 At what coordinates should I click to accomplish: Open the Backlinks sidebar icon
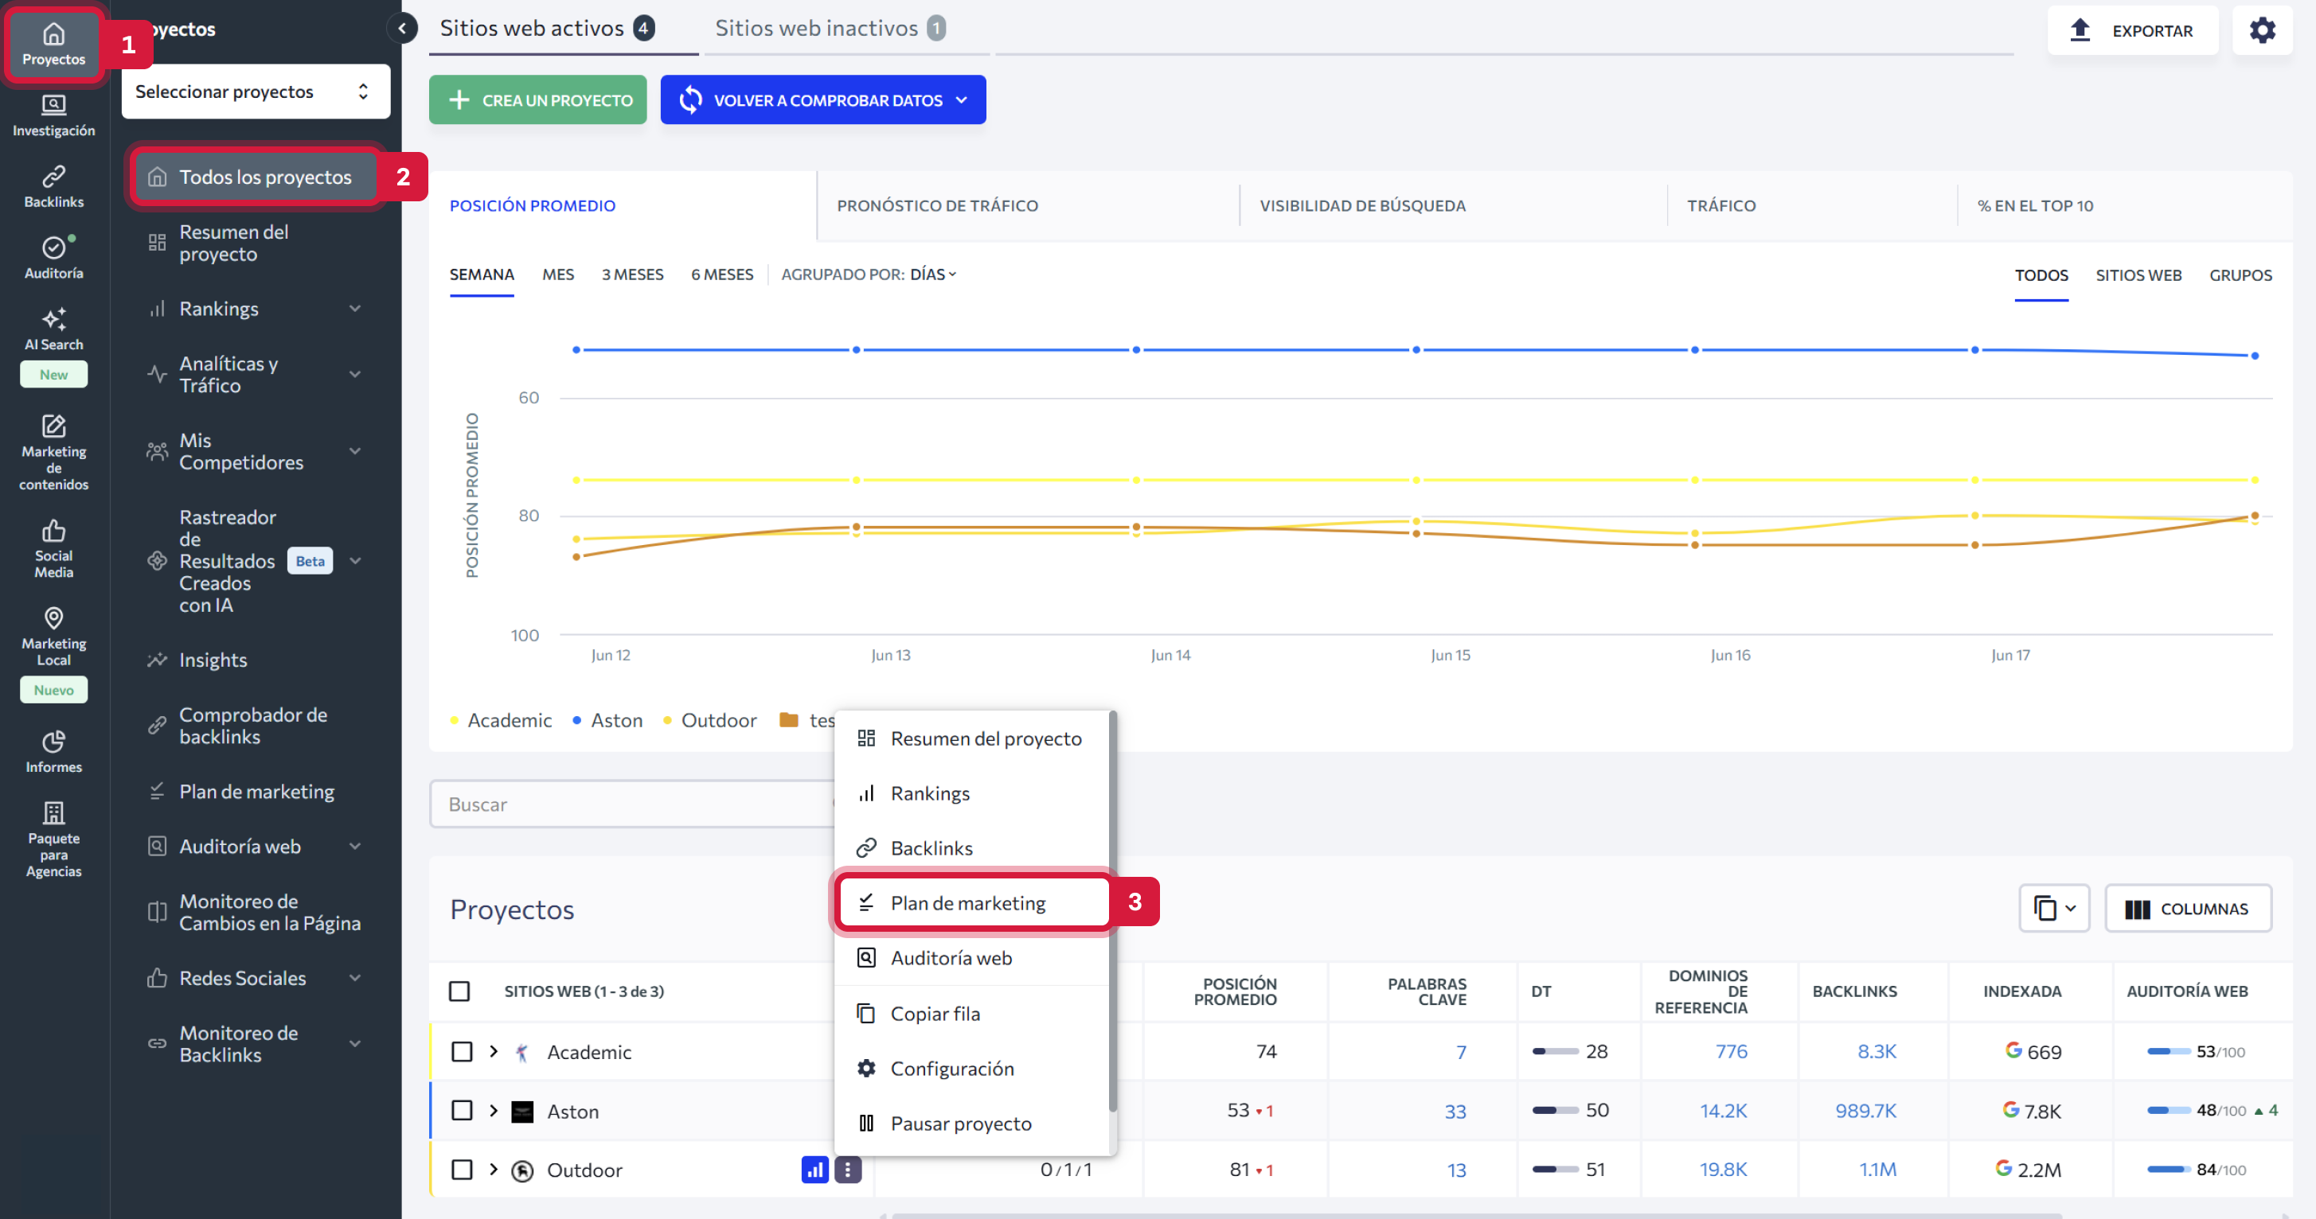pos(53,187)
